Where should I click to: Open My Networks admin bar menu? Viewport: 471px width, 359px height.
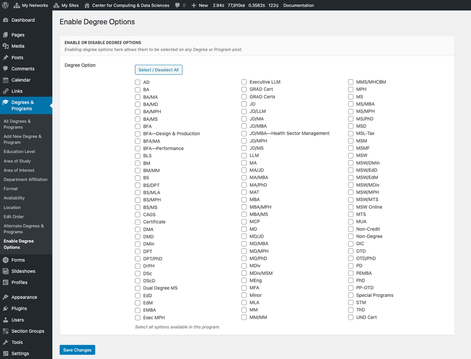(31, 5)
